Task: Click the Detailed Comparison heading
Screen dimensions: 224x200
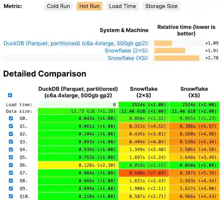Action: coord(45,74)
